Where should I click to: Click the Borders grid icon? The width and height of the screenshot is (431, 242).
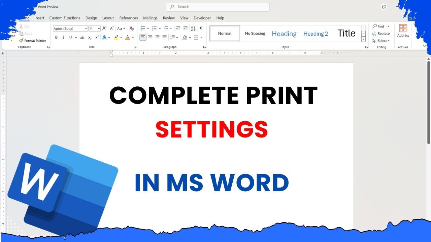(196, 38)
